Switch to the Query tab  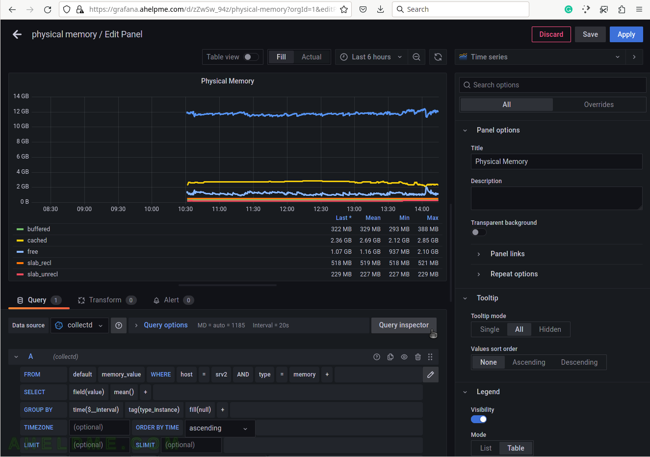[x=39, y=300]
